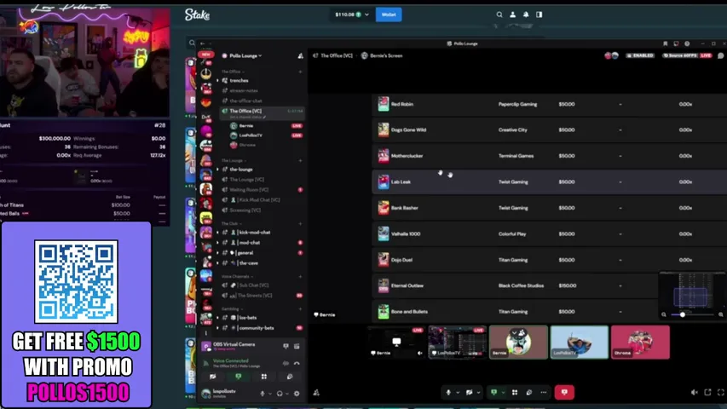The image size is (727, 409).
Task: Disconnect from voice with the hang-up icon
Action: (x=297, y=363)
